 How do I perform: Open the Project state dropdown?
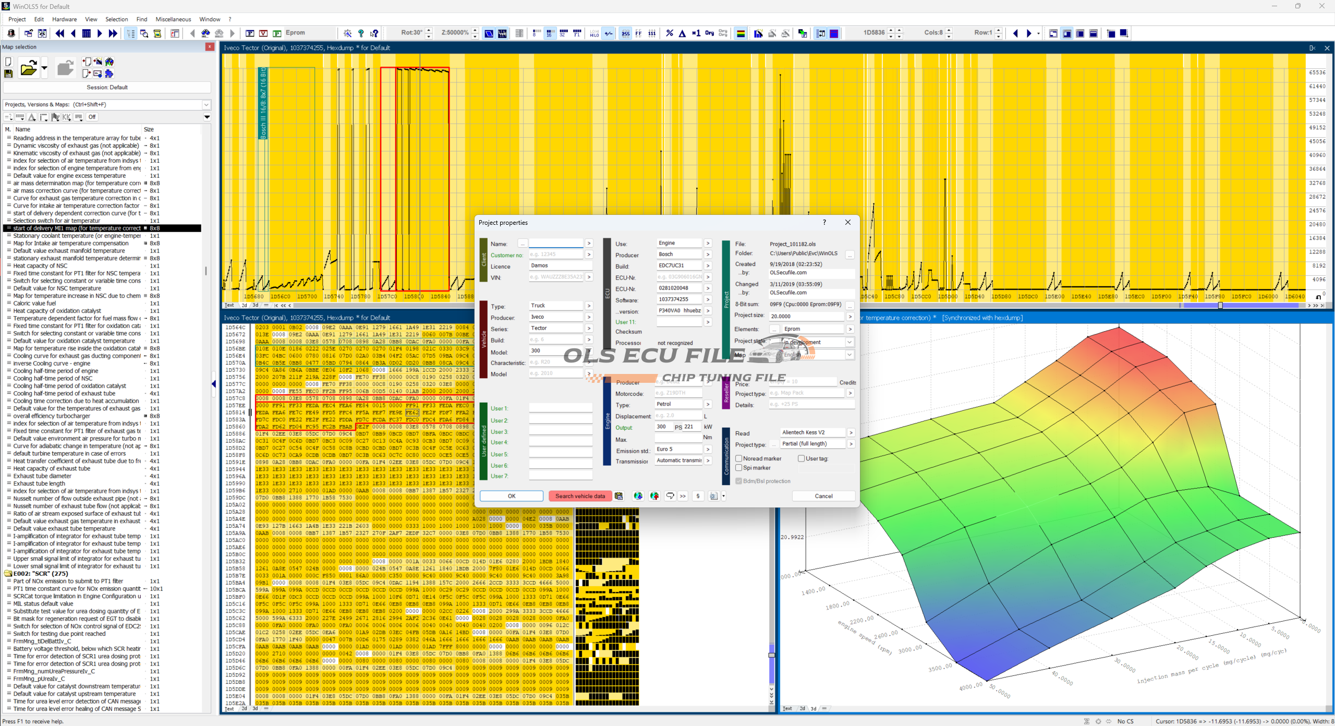[849, 342]
